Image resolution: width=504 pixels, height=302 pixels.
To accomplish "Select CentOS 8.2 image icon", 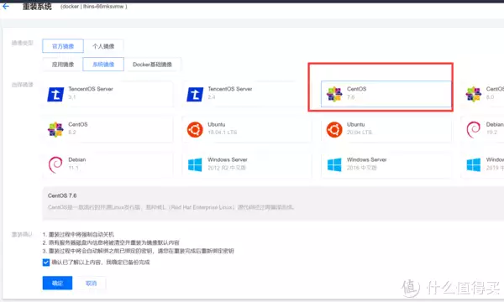I will [x=55, y=129].
